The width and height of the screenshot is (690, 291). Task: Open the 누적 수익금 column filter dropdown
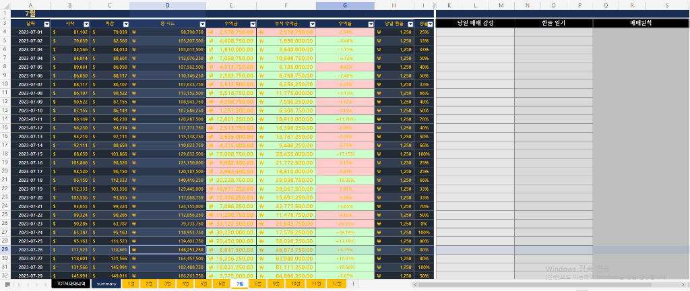coord(312,24)
